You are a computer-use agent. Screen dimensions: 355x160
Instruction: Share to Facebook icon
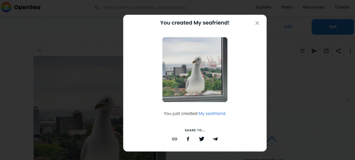188,139
